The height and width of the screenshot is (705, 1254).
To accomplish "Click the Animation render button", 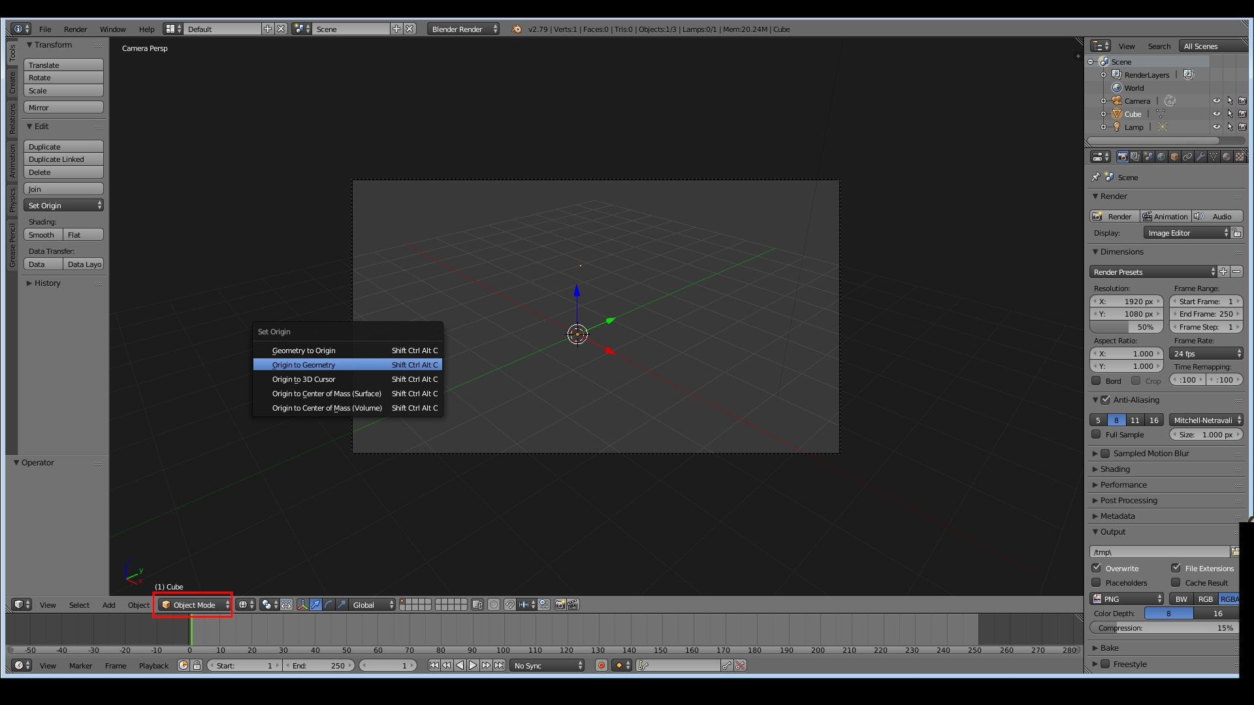I will [x=1165, y=216].
